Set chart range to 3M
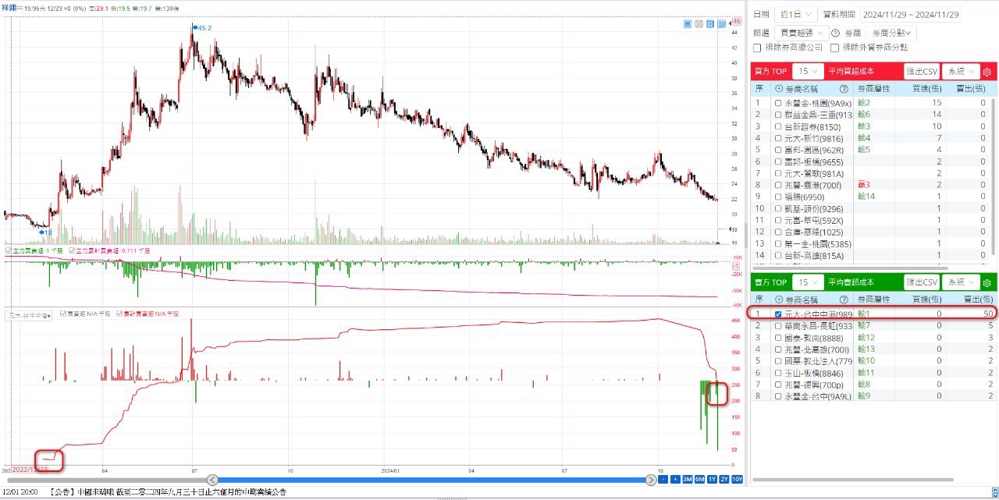The width and height of the screenshot is (999, 500). coord(688,479)
